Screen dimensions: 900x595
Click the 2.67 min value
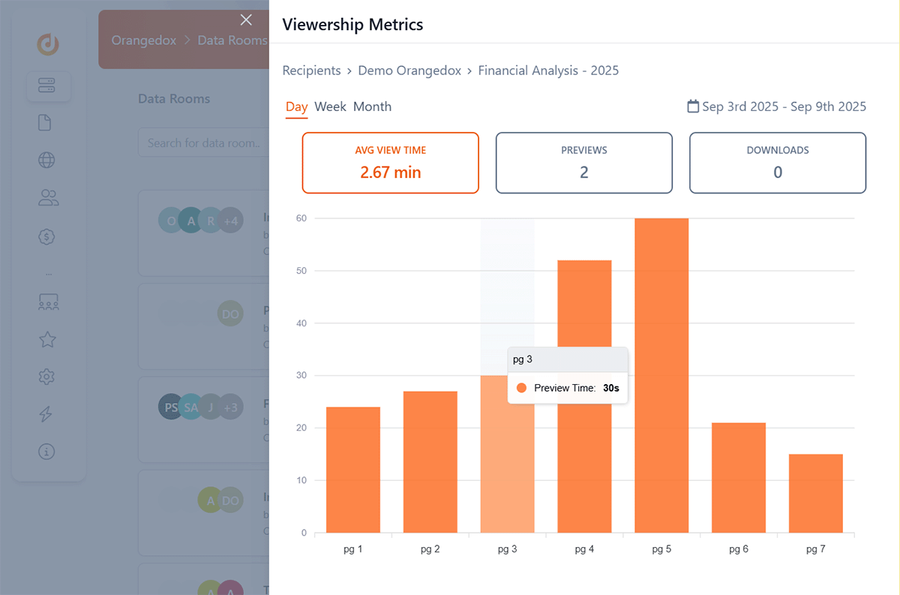pos(390,173)
